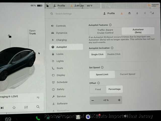Tap the LTE signal strength icon

coord(152,13)
